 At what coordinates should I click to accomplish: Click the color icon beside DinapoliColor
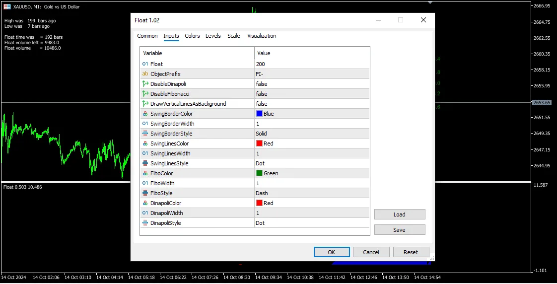[145, 203]
